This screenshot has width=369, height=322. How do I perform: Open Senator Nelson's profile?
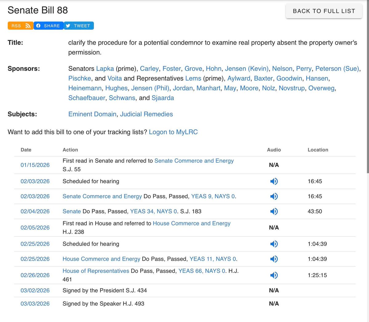click(x=282, y=69)
